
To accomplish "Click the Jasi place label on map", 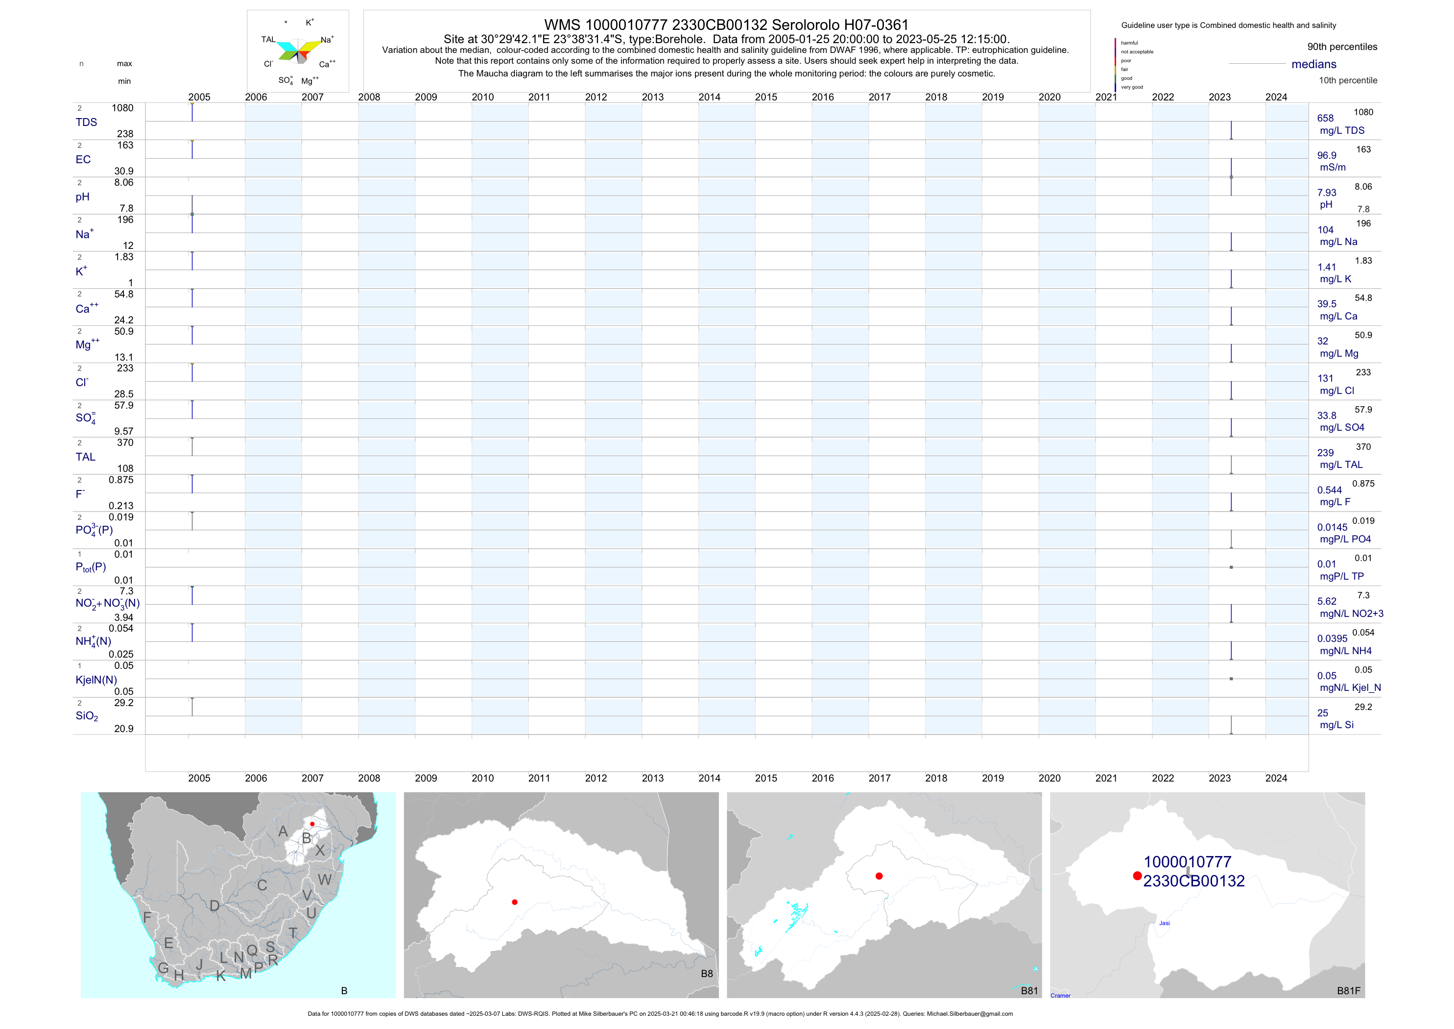I will pyautogui.click(x=1164, y=923).
